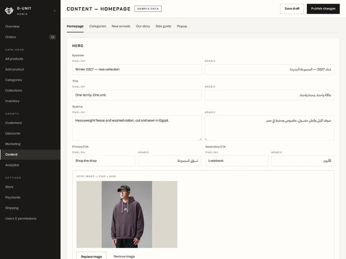Click the Save draft button
Image resolution: width=346 pixels, height=259 pixels.
click(x=292, y=9)
